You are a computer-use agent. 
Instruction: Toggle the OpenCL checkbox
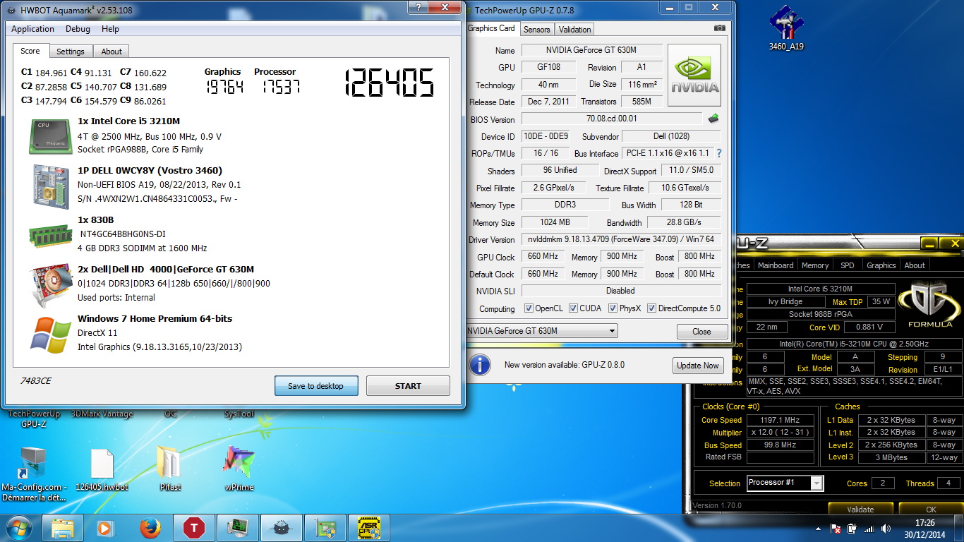(529, 308)
